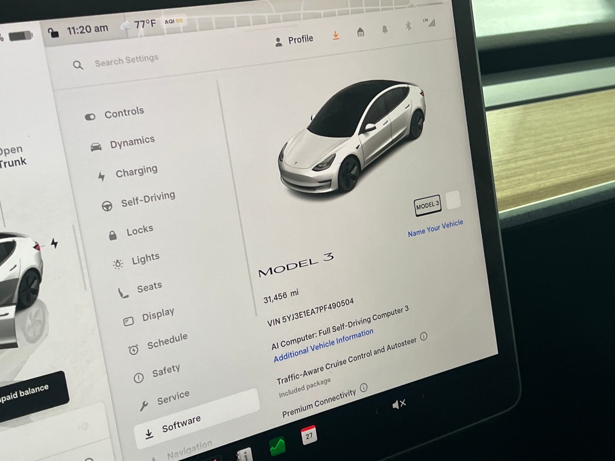Click the Schedule clock icon
The height and width of the screenshot is (461, 615).
(133, 350)
